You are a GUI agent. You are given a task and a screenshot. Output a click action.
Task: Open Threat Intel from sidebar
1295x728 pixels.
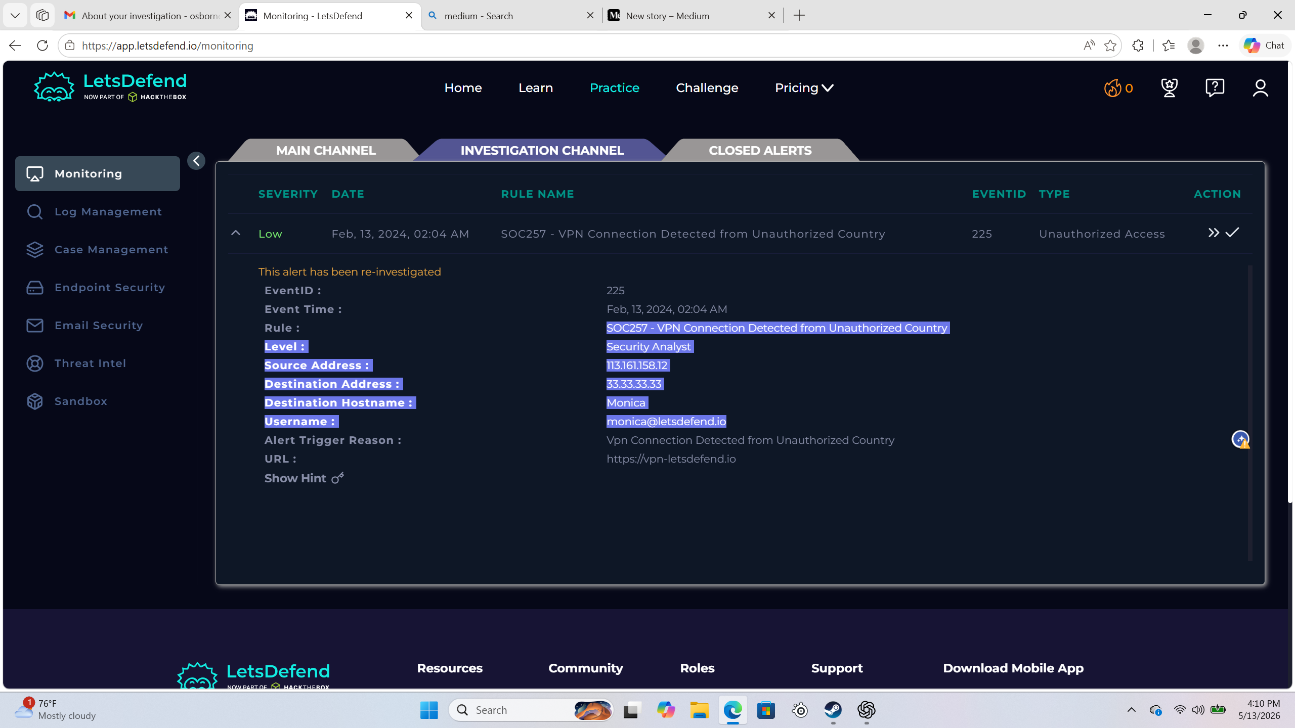(76, 363)
